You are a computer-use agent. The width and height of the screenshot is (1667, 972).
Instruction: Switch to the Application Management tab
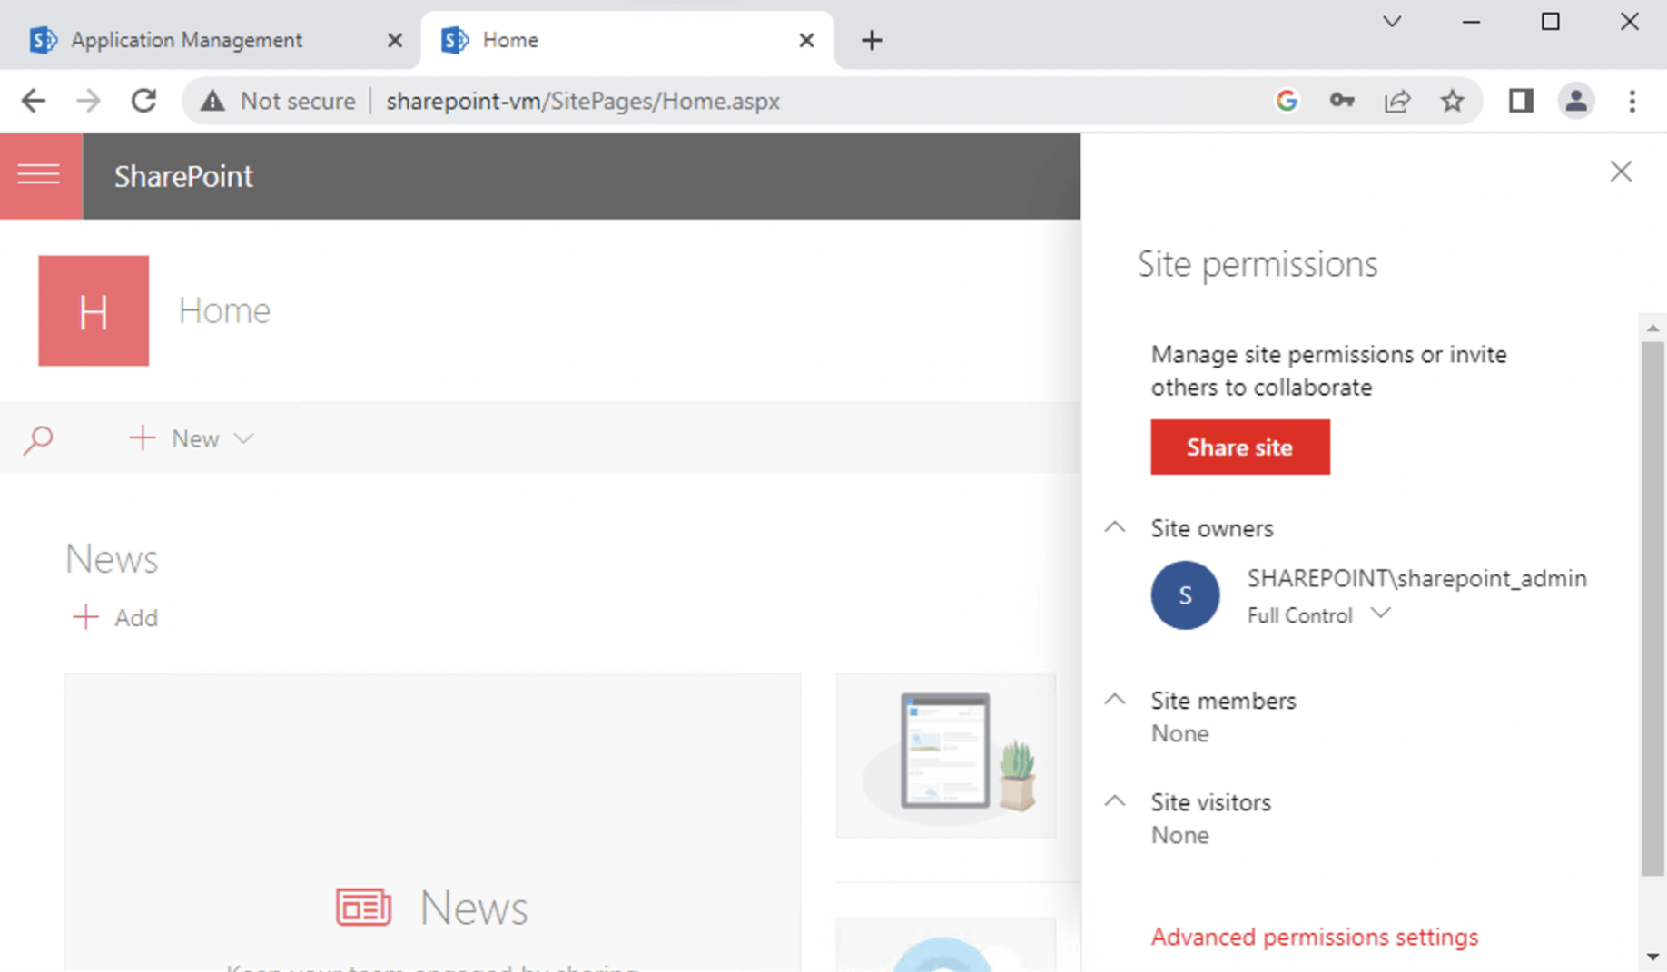point(211,40)
